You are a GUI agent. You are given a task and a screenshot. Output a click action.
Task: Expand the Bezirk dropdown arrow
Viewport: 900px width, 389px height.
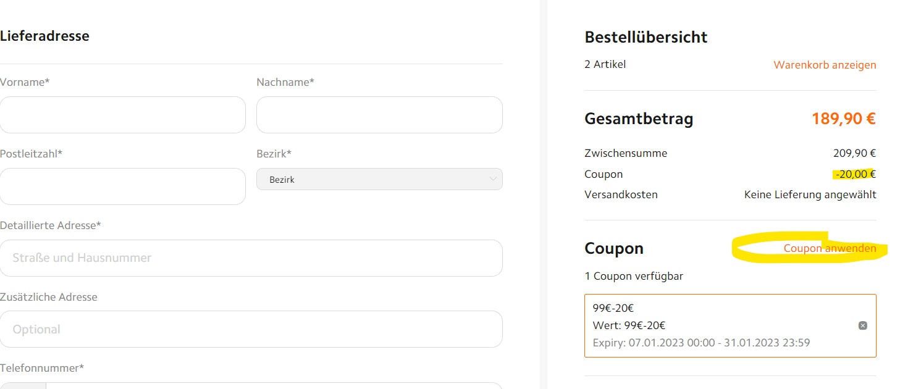tap(493, 179)
